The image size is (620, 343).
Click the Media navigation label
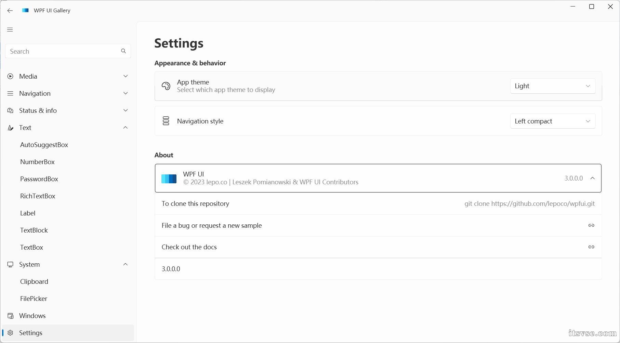(x=28, y=76)
